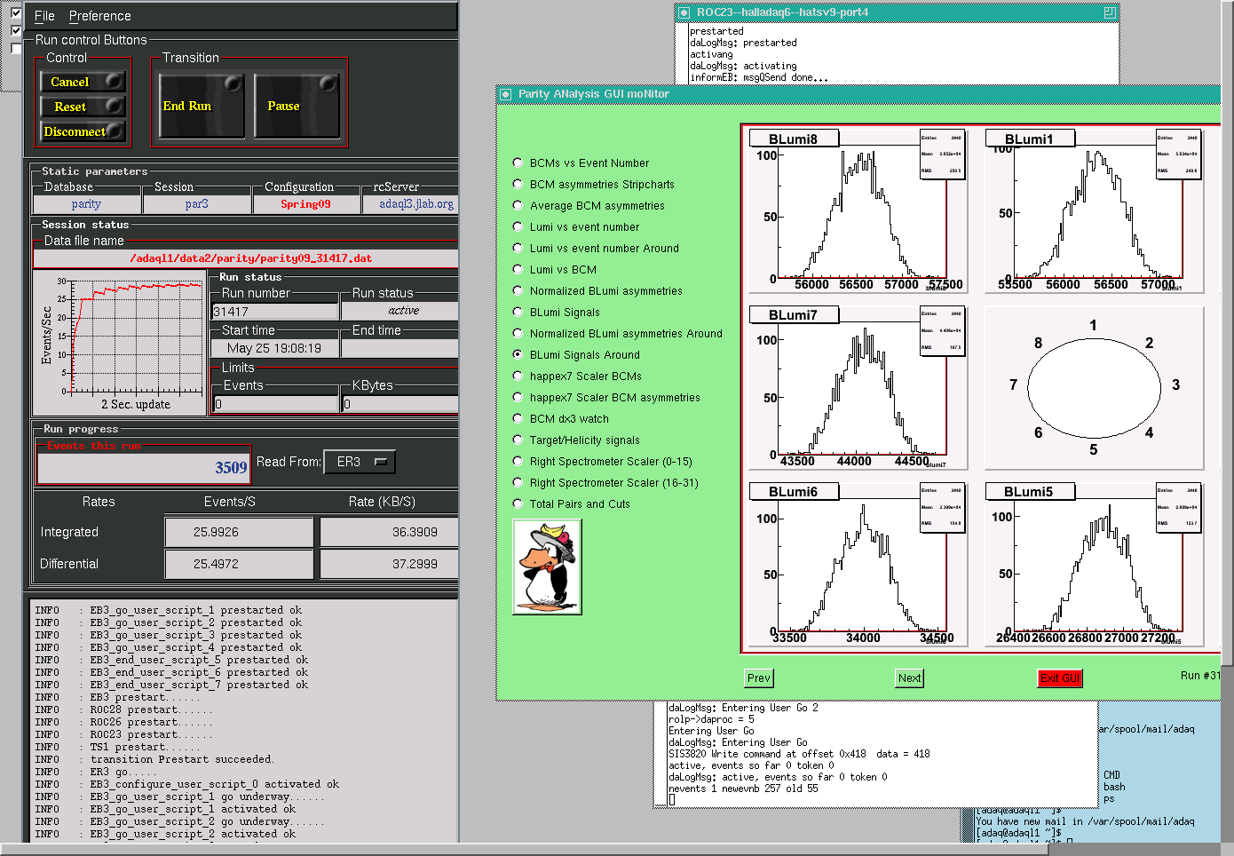Click the ROC23 window title bar menu icon

tap(684, 12)
